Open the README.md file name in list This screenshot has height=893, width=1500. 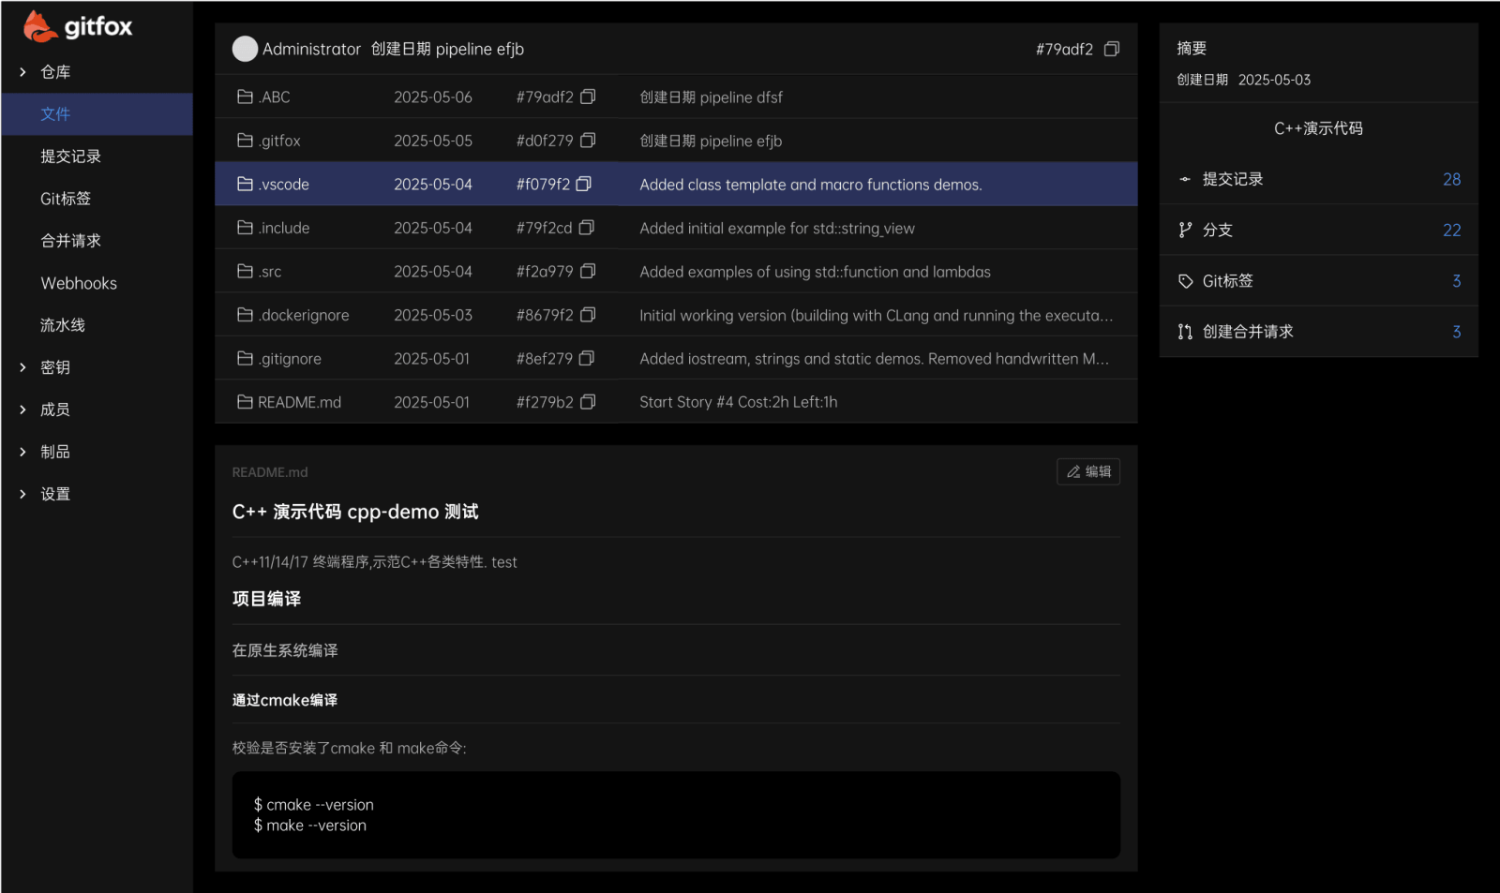point(300,402)
